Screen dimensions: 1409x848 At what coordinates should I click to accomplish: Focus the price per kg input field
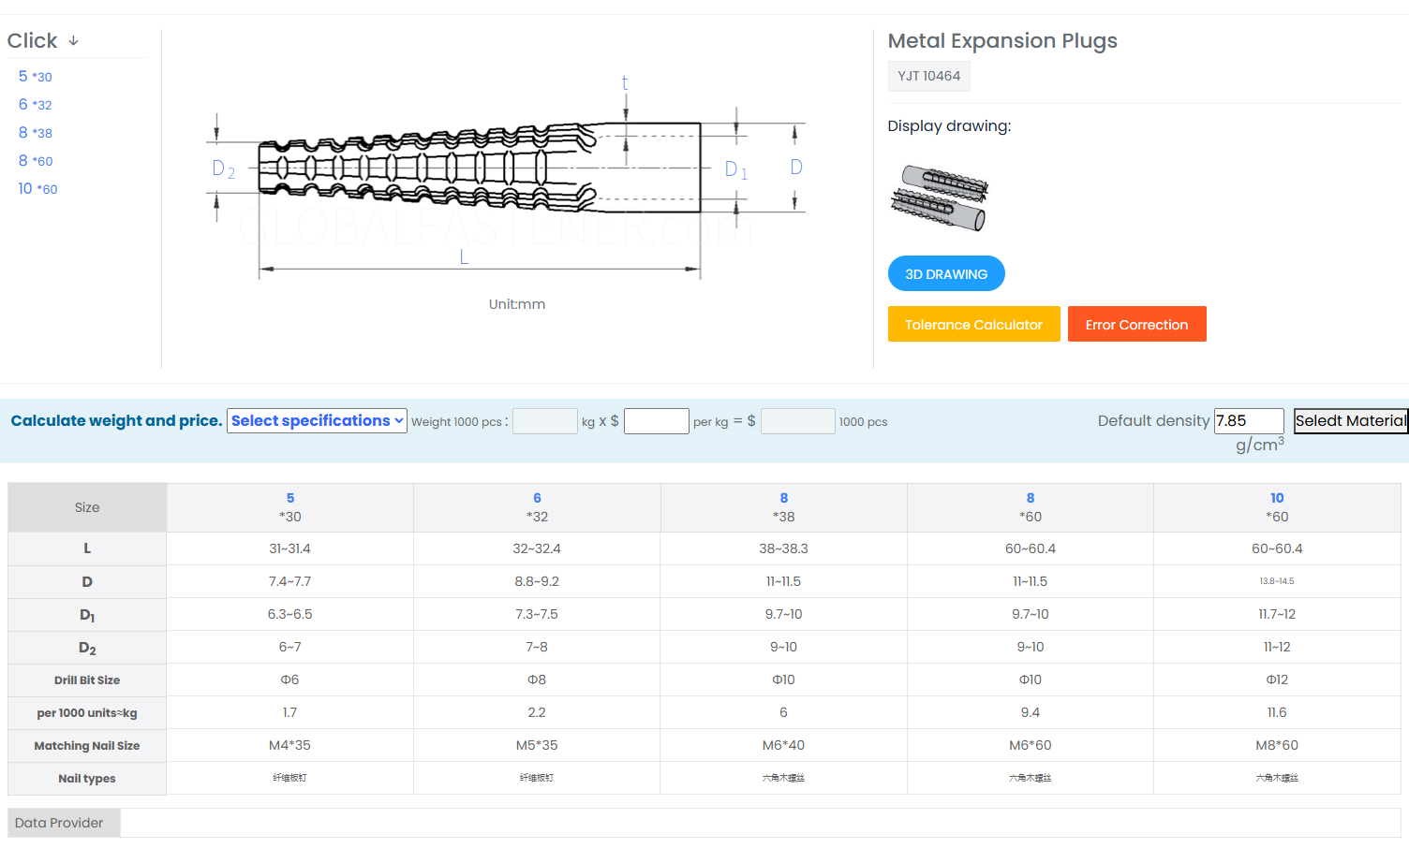tap(657, 421)
